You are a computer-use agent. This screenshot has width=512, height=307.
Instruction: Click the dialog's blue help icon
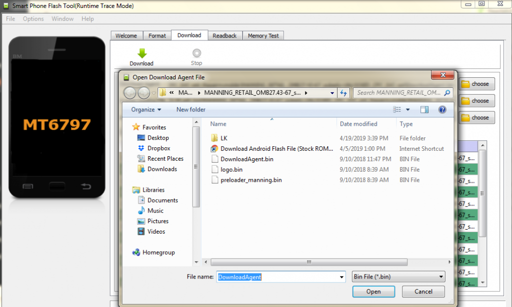(x=441, y=110)
